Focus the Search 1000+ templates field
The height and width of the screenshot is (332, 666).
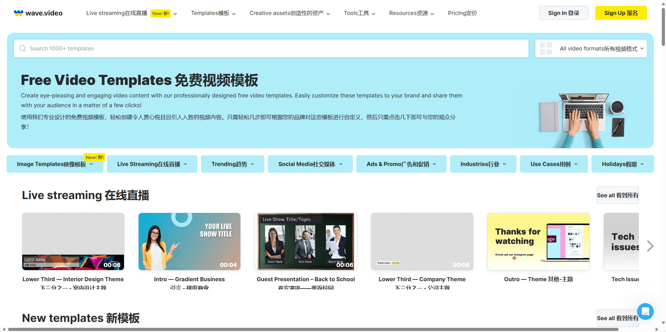[271, 48]
